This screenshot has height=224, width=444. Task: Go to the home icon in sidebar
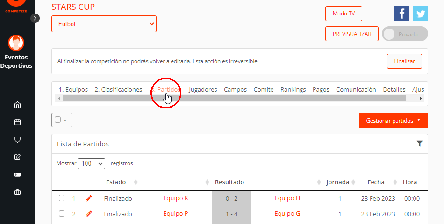[x=18, y=105]
